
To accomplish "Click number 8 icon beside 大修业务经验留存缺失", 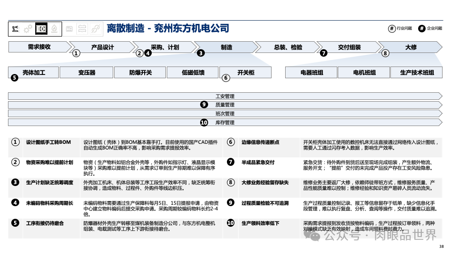I will [x=231, y=182].
